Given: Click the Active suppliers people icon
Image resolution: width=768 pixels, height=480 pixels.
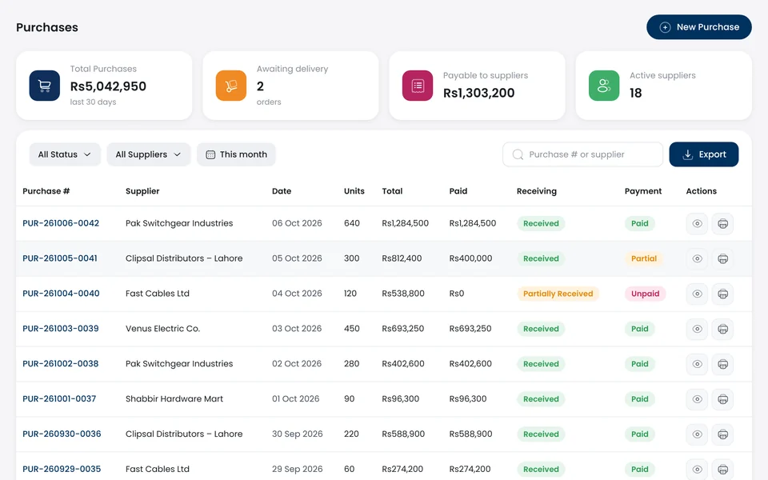Looking at the screenshot, I should point(604,86).
